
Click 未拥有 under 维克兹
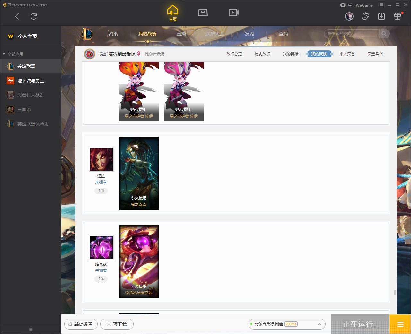click(101, 271)
